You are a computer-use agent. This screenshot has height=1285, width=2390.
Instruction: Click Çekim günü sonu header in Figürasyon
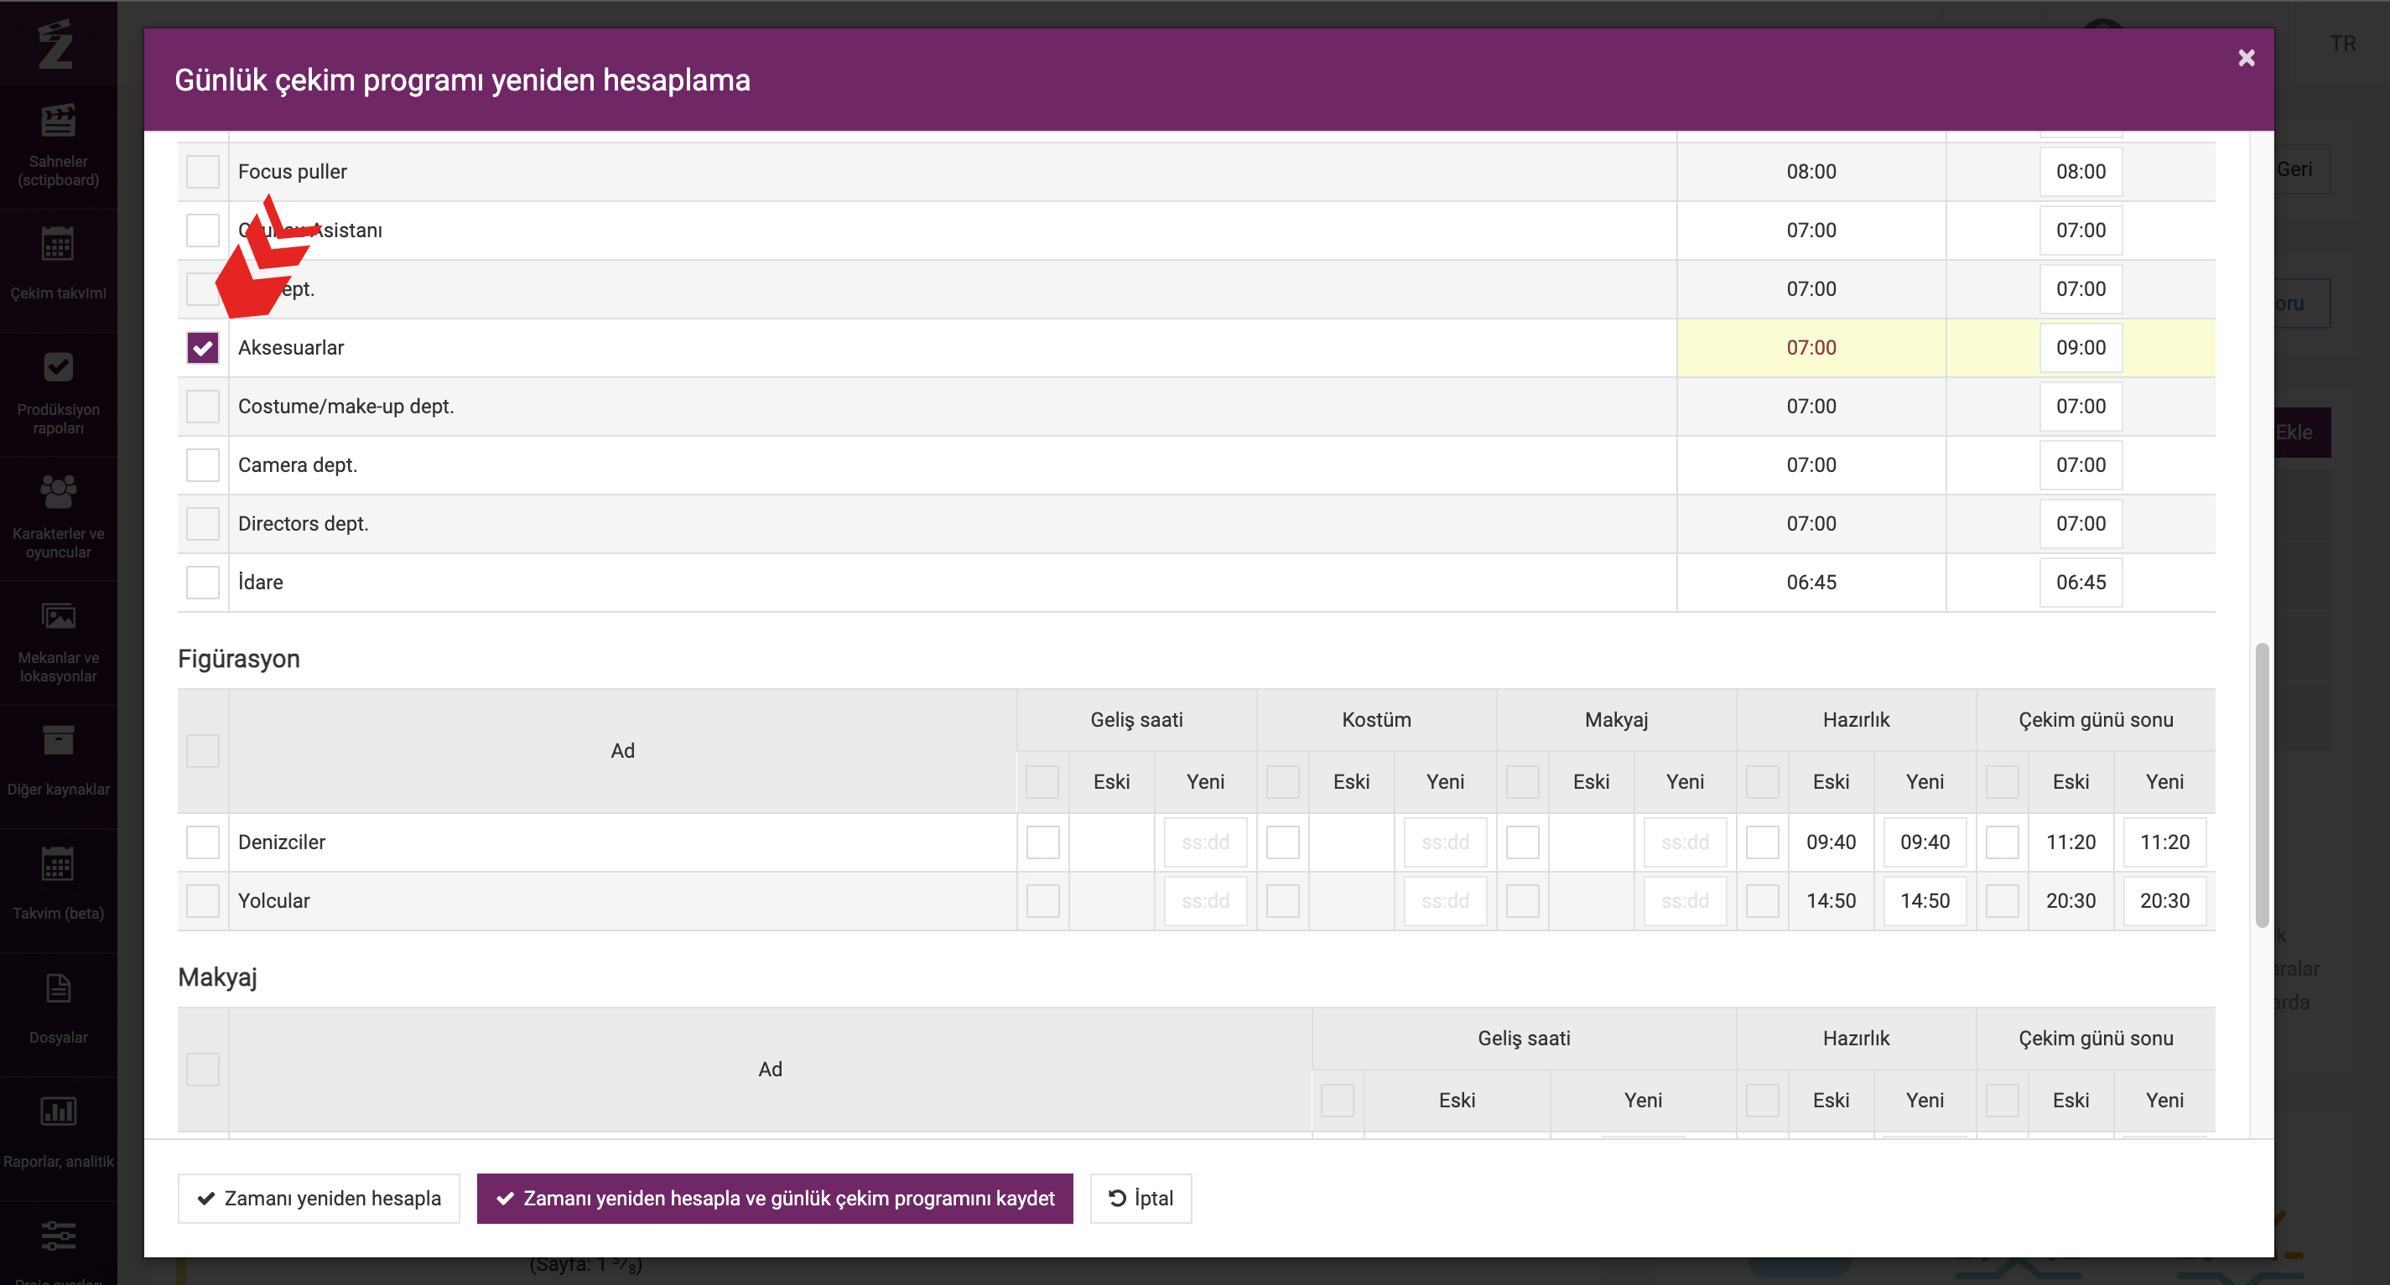tap(2095, 719)
